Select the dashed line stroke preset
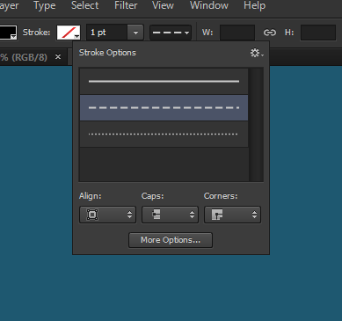The image size is (342, 321). point(164,107)
